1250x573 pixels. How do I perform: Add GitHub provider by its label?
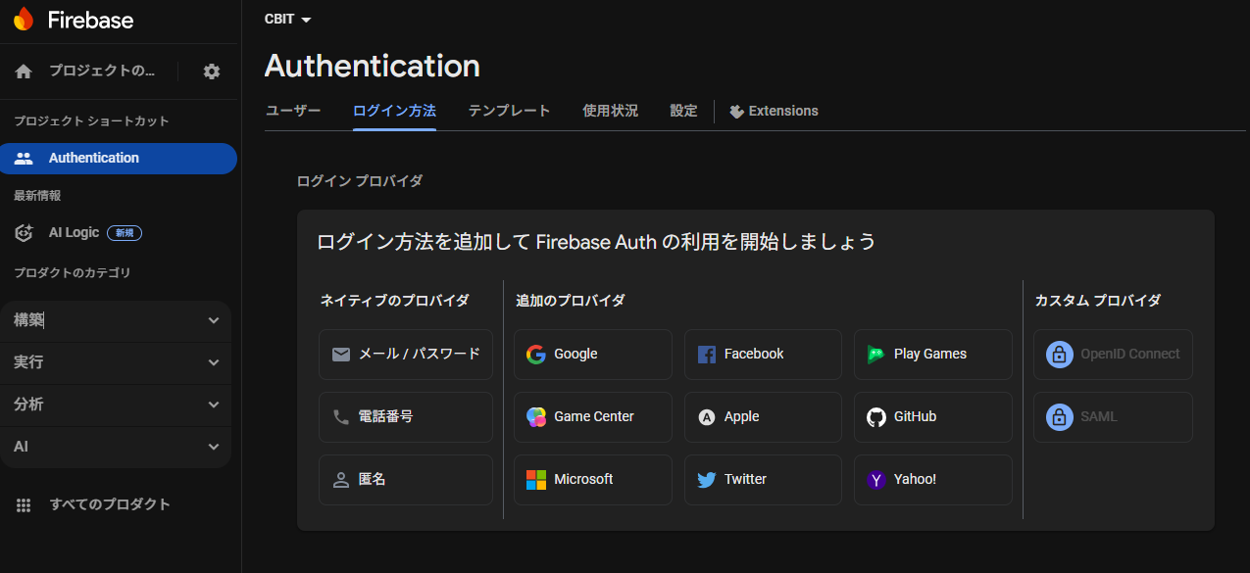(x=916, y=417)
